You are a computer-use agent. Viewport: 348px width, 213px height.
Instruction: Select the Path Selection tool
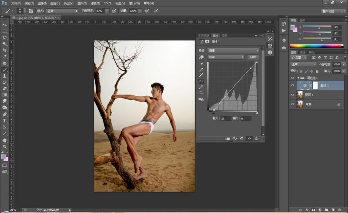[4, 127]
